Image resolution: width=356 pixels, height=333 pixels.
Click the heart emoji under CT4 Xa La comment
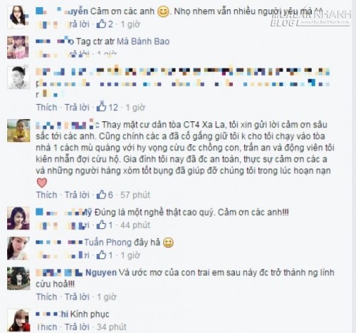pyautogui.click(x=42, y=183)
